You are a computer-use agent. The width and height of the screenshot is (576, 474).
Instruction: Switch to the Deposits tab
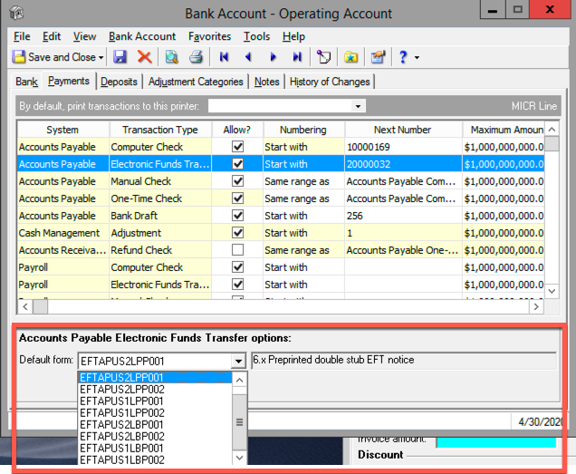click(x=119, y=82)
